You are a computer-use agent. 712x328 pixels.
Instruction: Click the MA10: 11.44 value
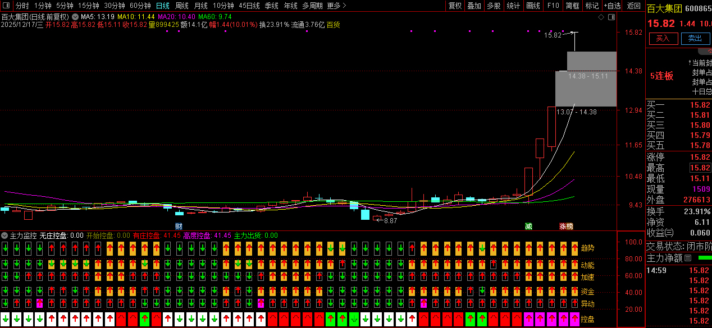136,17
